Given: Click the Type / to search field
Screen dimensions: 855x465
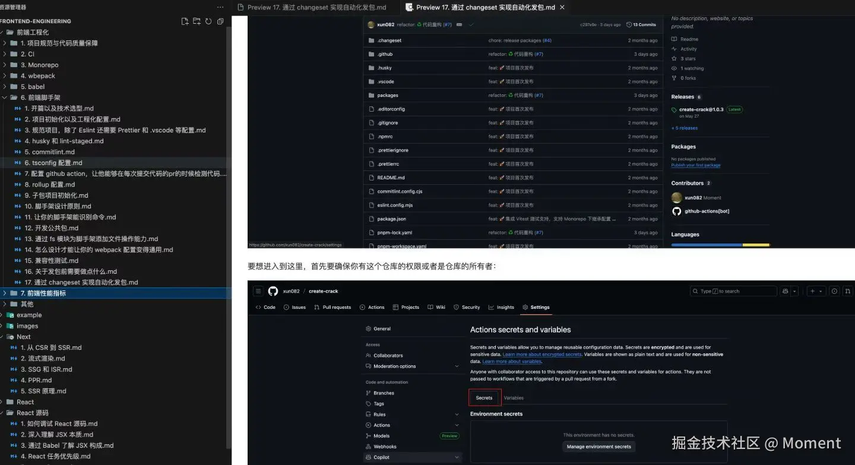Looking at the screenshot, I should (733, 291).
